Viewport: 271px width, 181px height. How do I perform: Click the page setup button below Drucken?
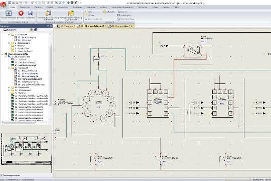coord(124,15)
